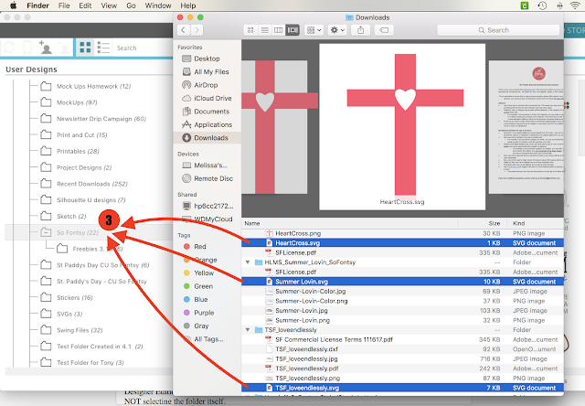This screenshot has height=406, width=585.
Task: Switch Finder to list view
Action: tap(264, 30)
